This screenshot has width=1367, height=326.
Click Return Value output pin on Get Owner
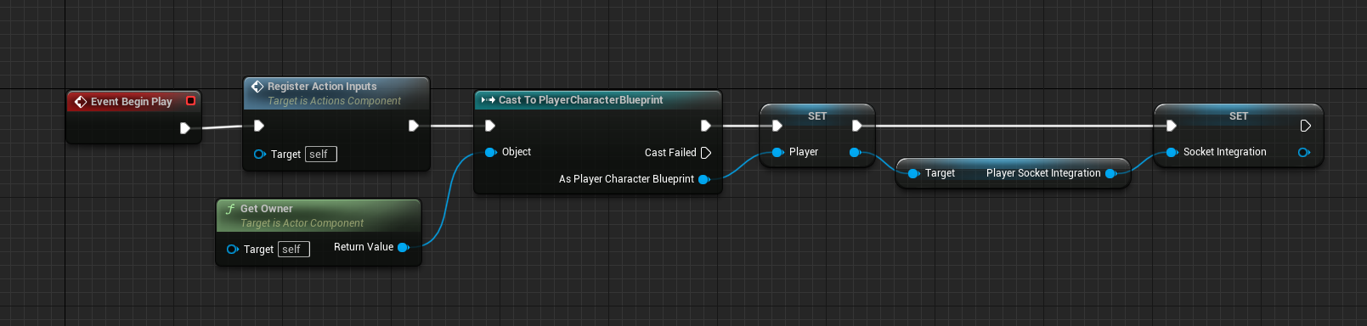(404, 247)
